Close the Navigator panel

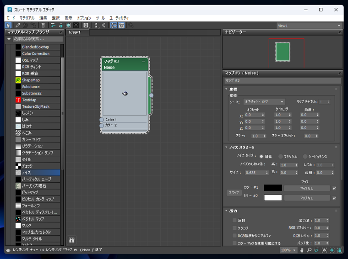click(340, 32)
